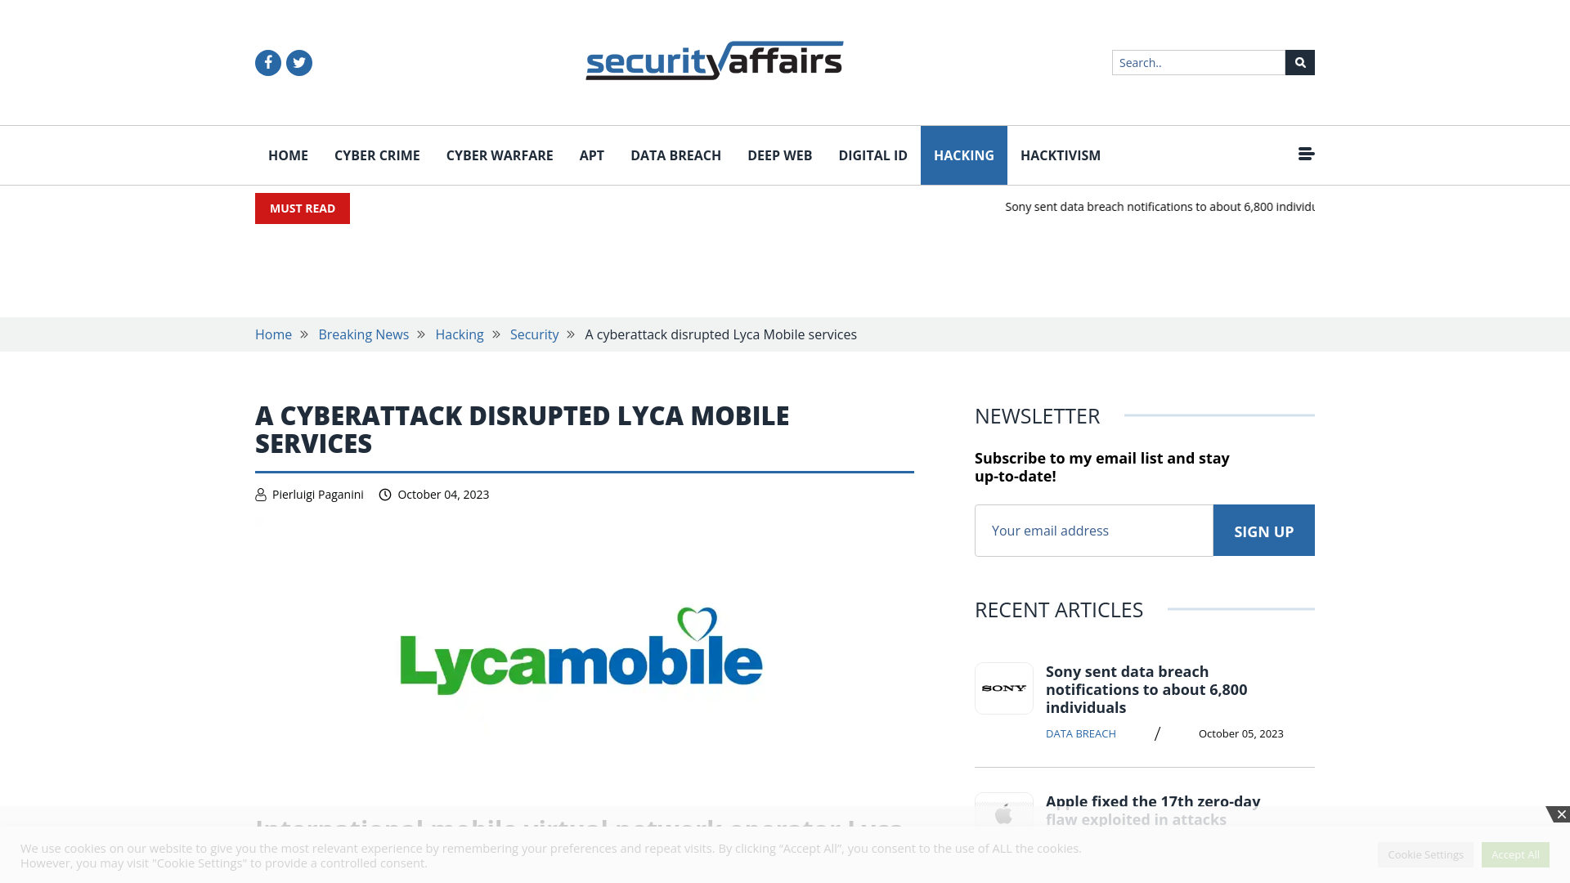
Task: Open the Security breadcrumb link
Action: pyautogui.click(x=534, y=333)
